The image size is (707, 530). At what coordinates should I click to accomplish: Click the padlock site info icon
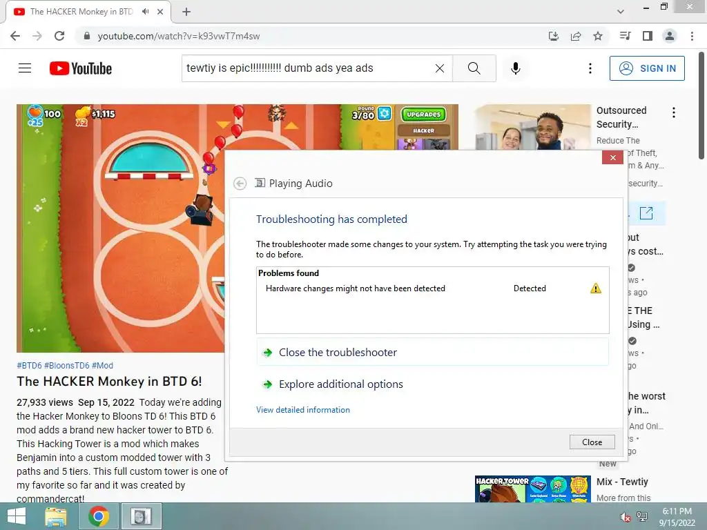[87, 36]
